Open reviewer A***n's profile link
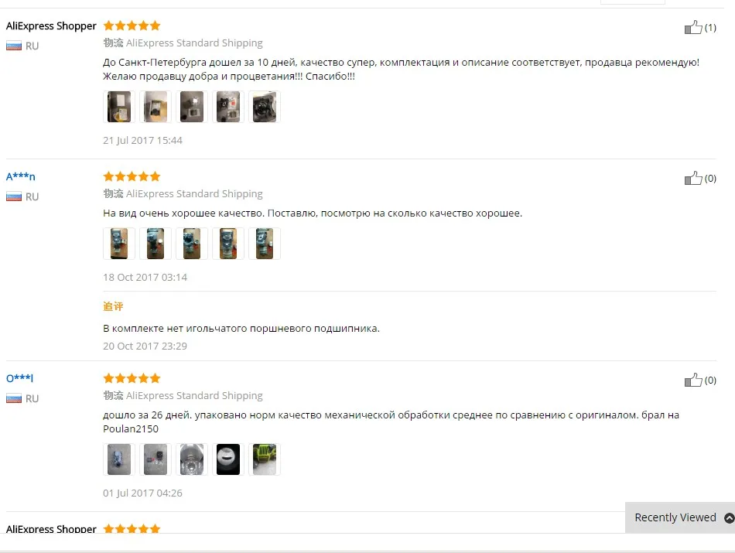The width and height of the screenshot is (735, 553). pos(21,176)
